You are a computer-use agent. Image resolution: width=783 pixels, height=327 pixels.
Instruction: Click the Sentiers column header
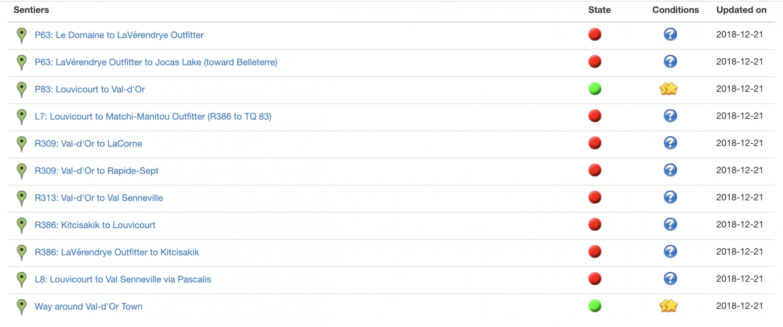[31, 10]
